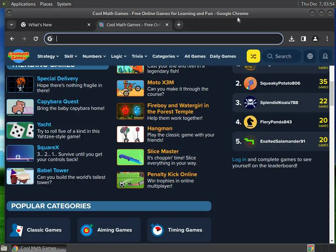
Task: Click Chrome icon in system tray
Action: click(311, 248)
